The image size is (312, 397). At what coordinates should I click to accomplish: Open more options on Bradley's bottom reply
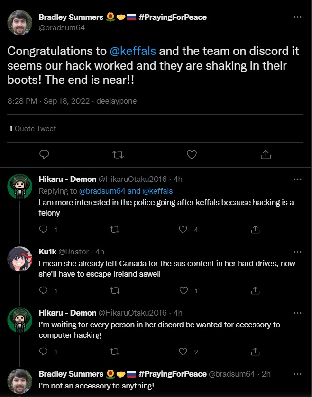click(298, 374)
